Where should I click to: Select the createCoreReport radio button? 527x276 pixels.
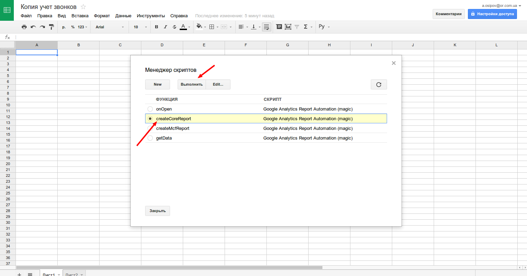coord(150,118)
